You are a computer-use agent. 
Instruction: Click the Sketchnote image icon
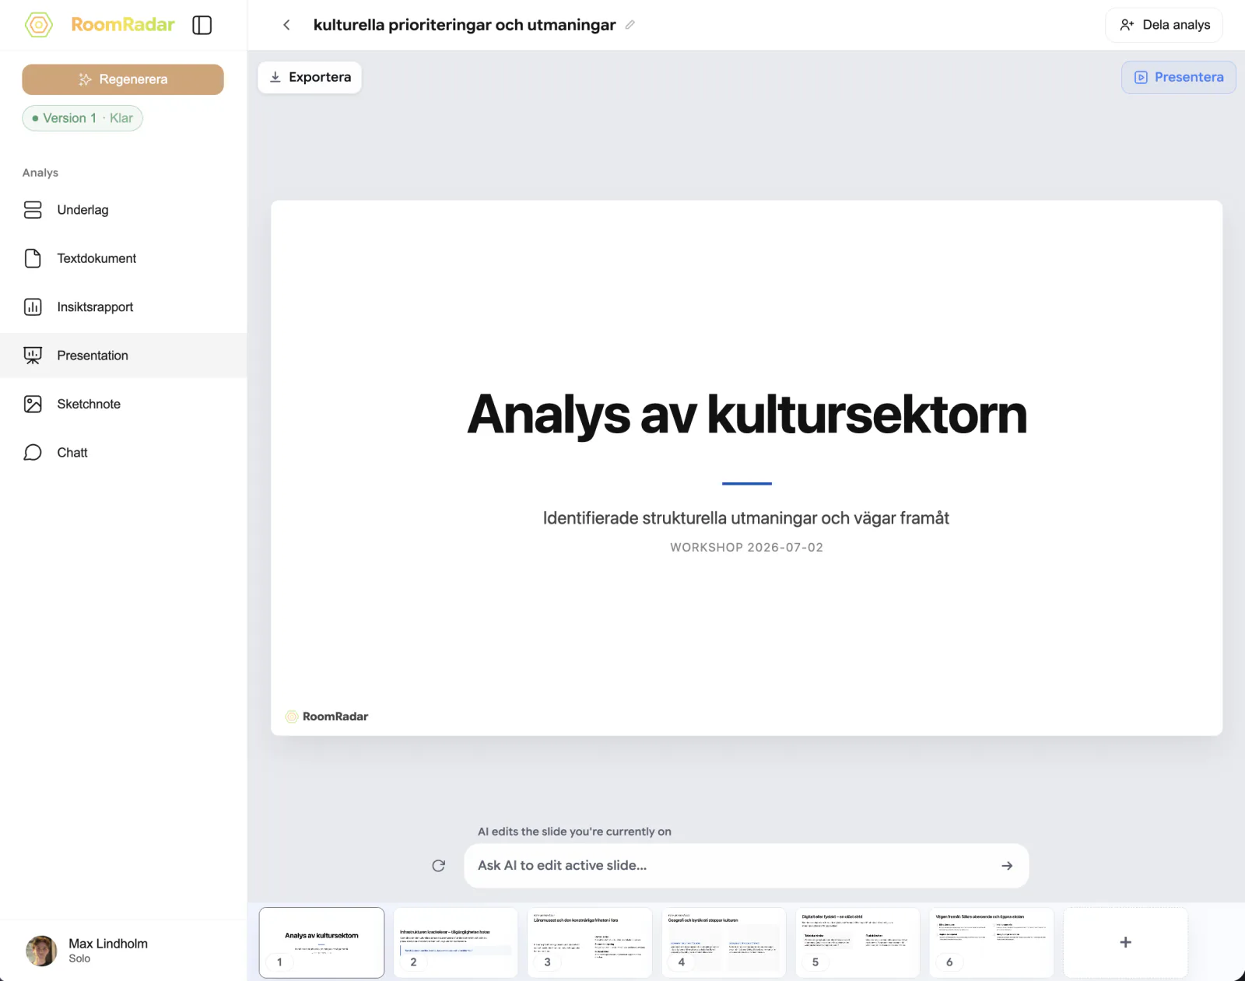(33, 404)
